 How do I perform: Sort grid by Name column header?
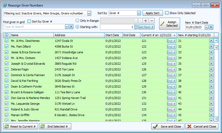tap(32, 35)
